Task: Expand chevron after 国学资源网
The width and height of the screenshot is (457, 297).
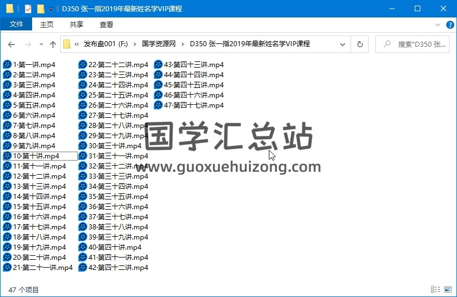Action: tap(183, 44)
